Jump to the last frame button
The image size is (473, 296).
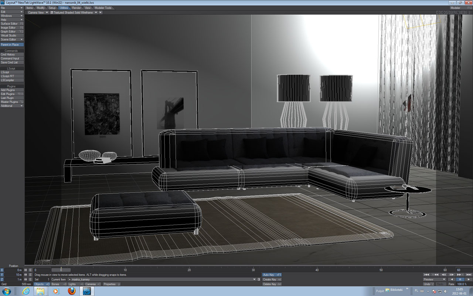(x=469, y=275)
